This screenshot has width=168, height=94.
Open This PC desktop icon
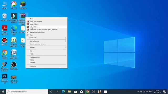[4, 5]
